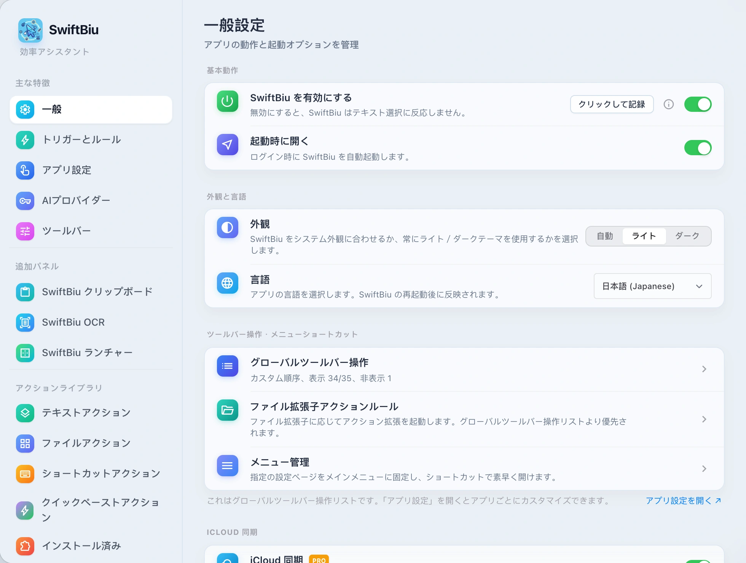Toggle SwiftBiu を有効にする switch

698,104
